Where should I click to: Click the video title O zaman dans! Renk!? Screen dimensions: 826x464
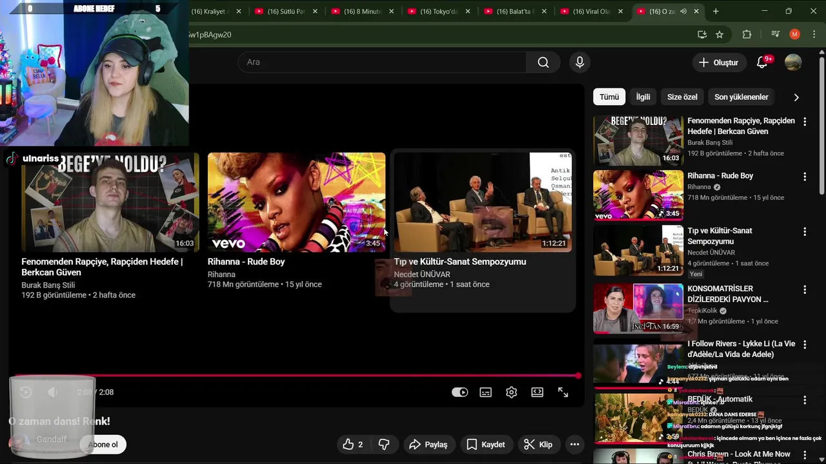pos(59,421)
